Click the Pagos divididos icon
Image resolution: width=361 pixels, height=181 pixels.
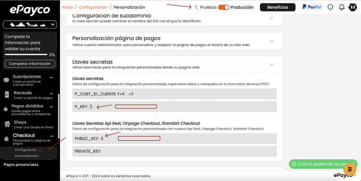7,109
